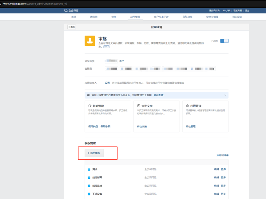Image resolution: width=266 pixels, height=199 pixels.
Task: Switch to the 通讯录 tab
Action: click(x=94, y=17)
